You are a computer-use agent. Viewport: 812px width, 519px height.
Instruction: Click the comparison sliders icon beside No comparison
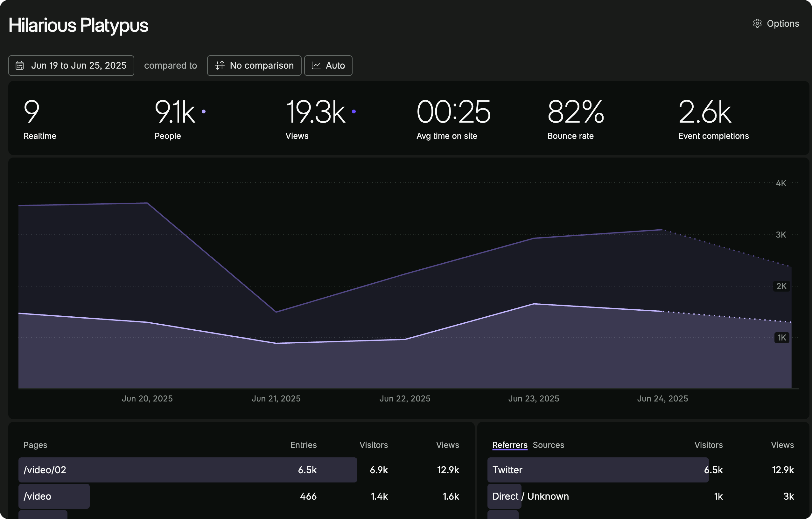(220, 65)
